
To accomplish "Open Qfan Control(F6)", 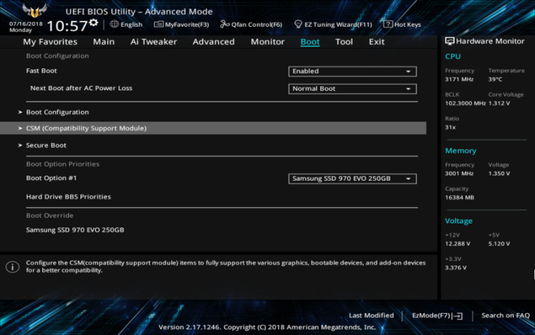I will [x=251, y=24].
